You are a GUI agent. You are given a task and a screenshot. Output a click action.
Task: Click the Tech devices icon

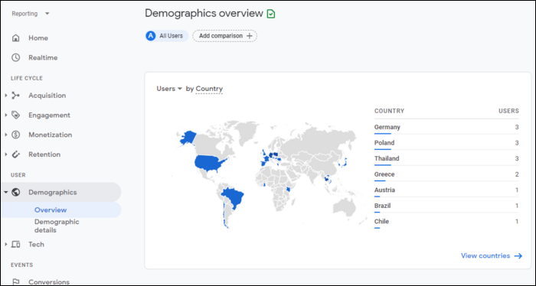coord(16,245)
